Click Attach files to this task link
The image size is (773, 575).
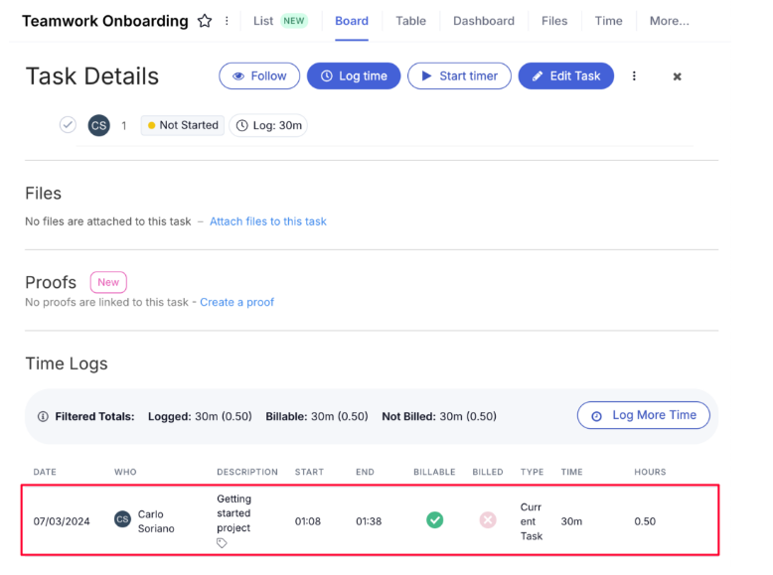point(267,221)
